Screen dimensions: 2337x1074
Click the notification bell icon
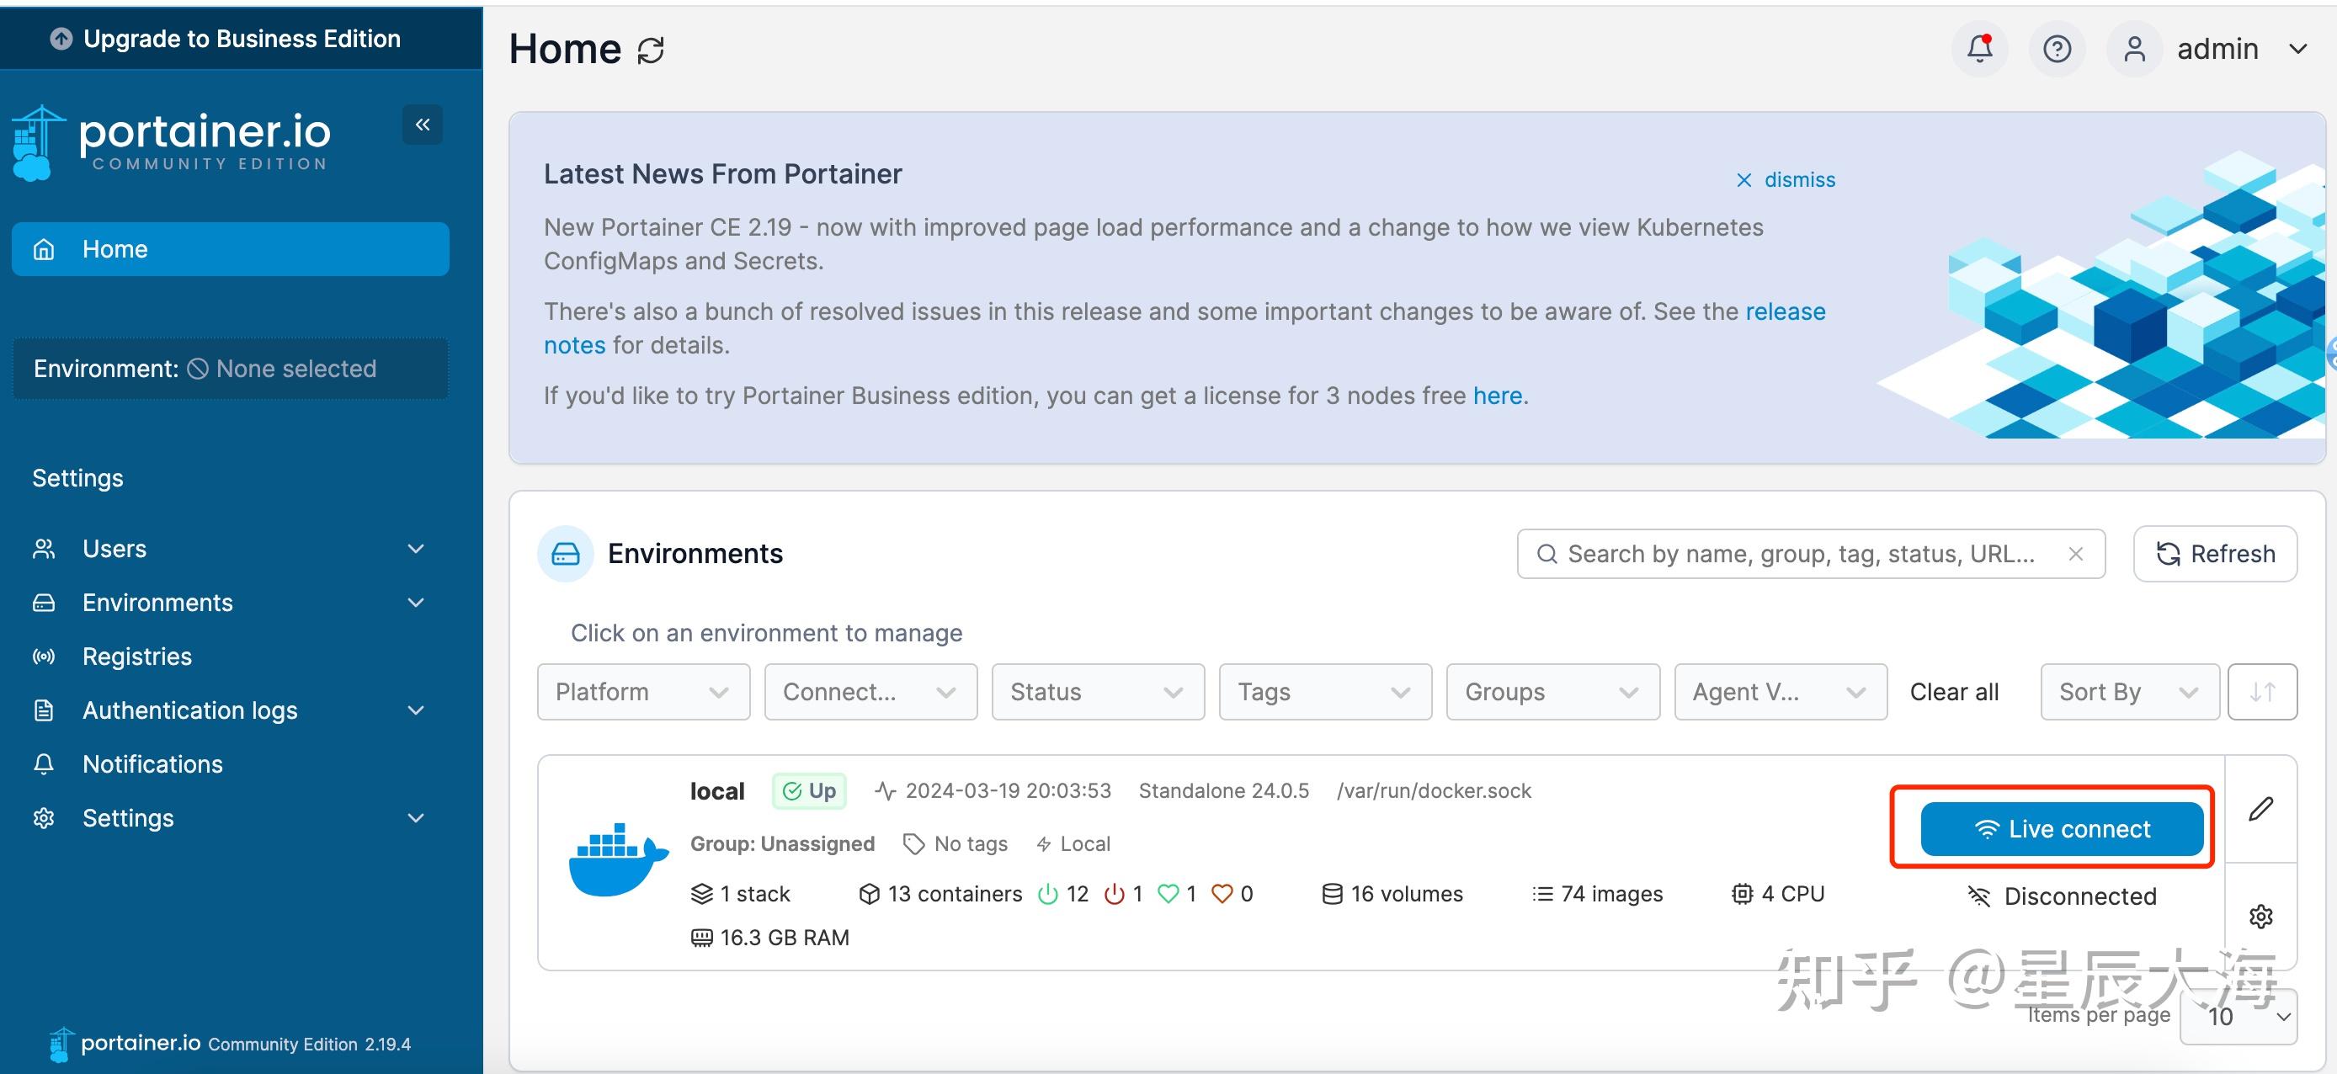[1978, 48]
